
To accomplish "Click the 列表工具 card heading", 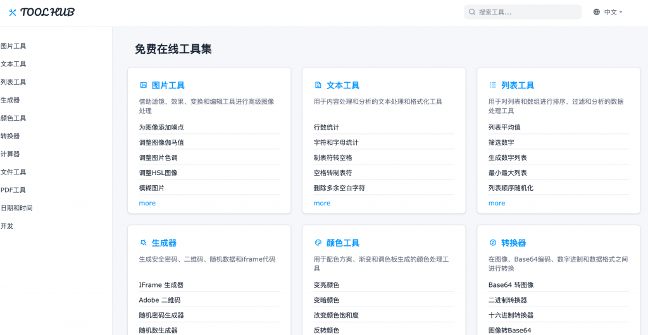I will 518,85.
